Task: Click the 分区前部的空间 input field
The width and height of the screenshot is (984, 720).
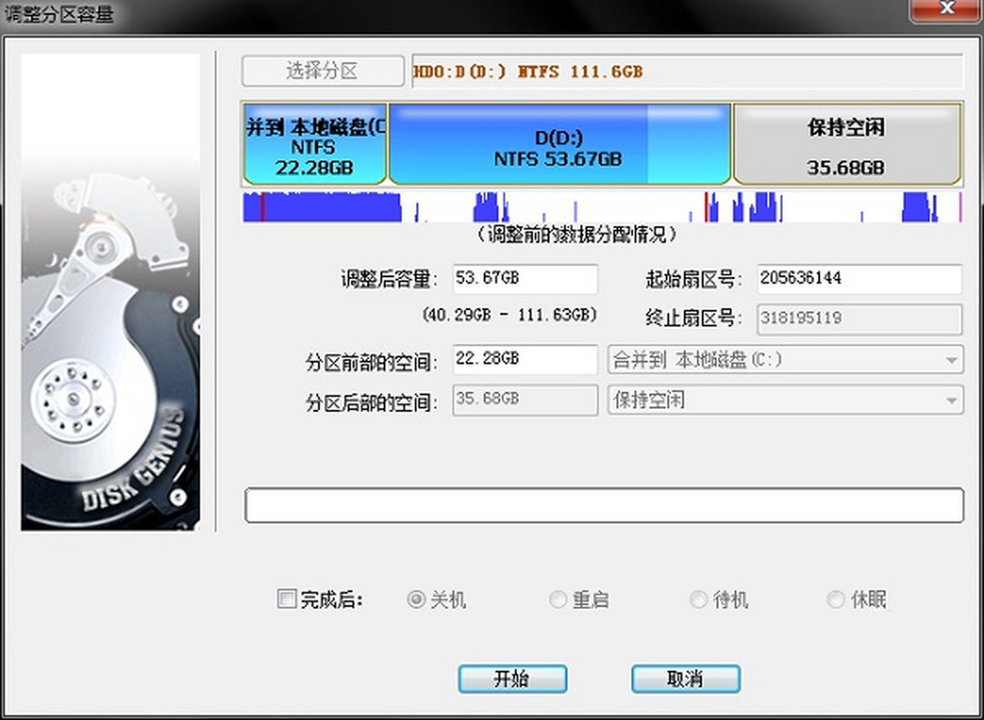Action: point(525,359)
